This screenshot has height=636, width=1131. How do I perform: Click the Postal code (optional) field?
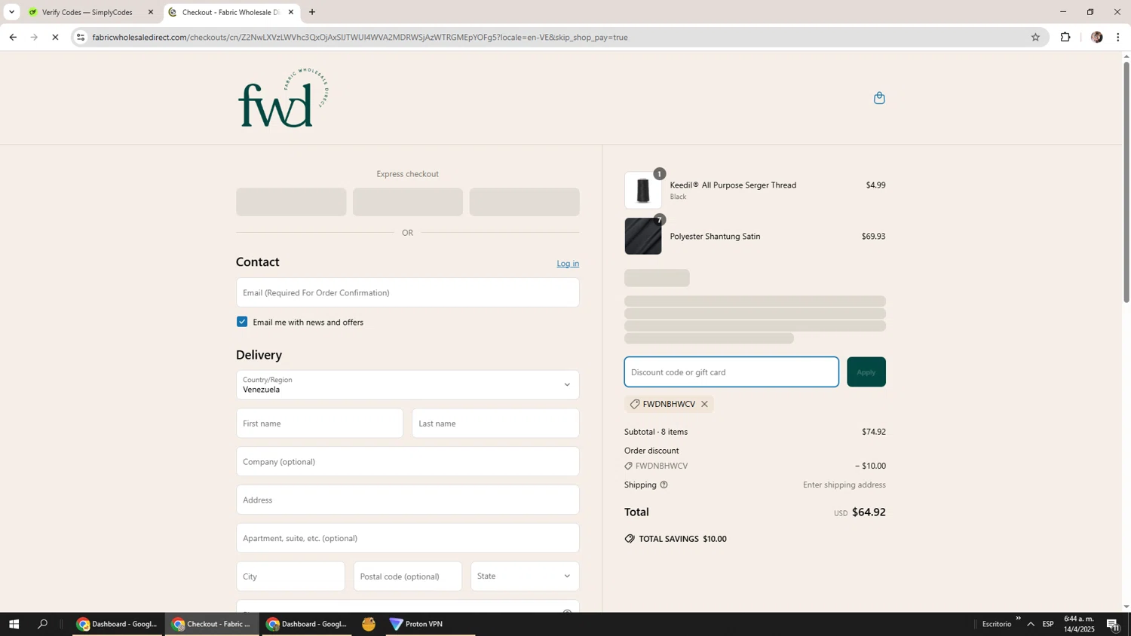click(x=408, y=576)
